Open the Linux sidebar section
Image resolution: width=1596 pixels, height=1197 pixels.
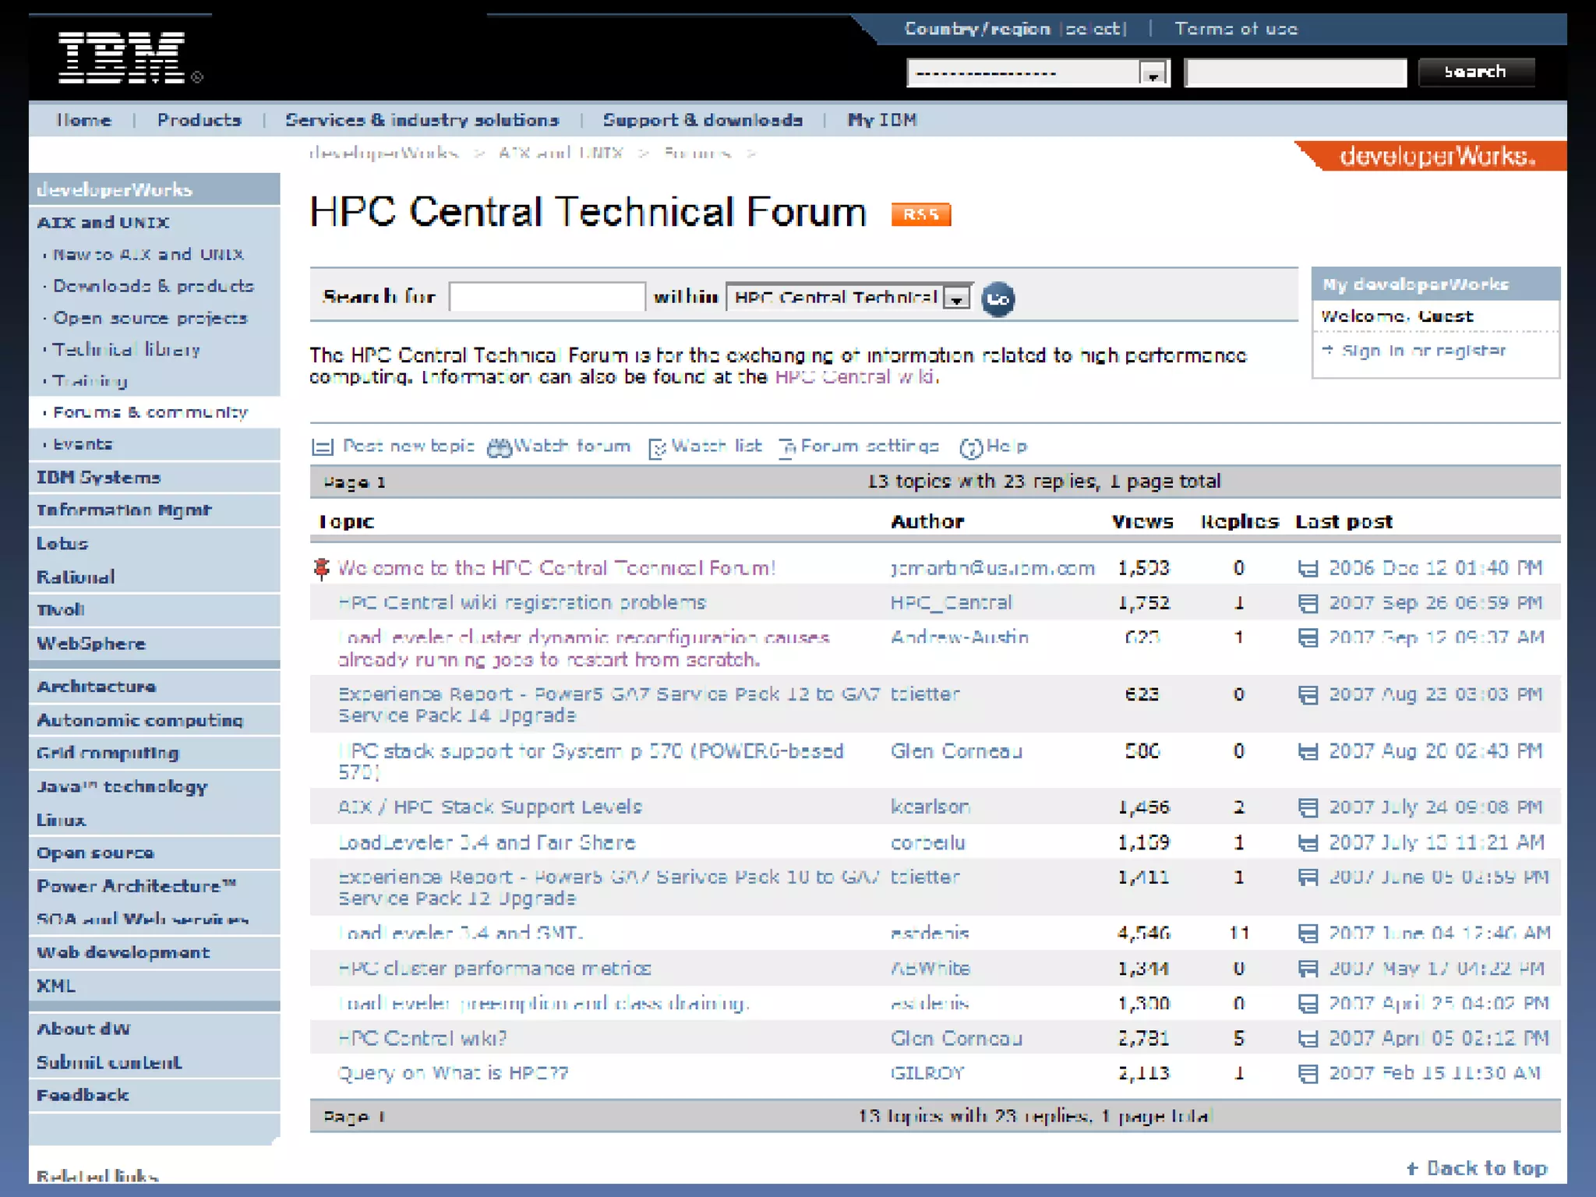coord(61,820)
